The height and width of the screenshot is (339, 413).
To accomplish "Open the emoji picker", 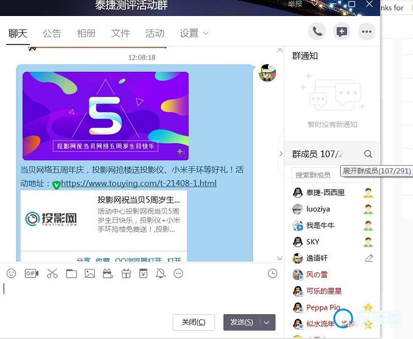I will point(11,273).
